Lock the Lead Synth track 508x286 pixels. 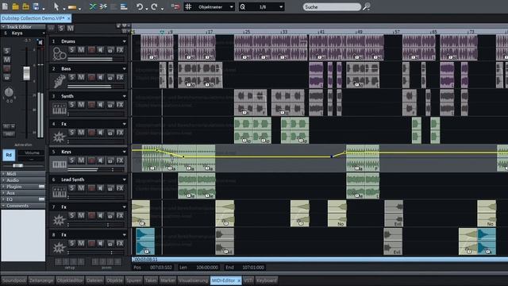click(x=110, y=188)
